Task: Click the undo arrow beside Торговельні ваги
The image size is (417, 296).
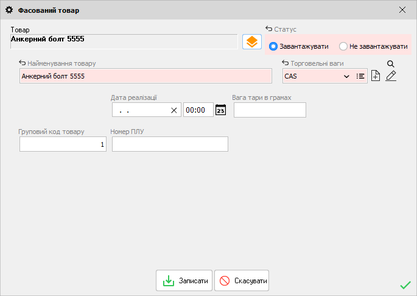Action: click(286, 63)
